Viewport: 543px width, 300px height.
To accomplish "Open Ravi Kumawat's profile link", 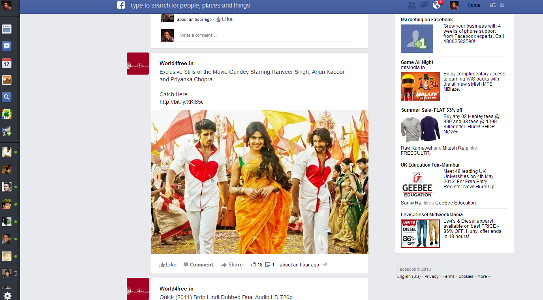I will pos(417,148).
